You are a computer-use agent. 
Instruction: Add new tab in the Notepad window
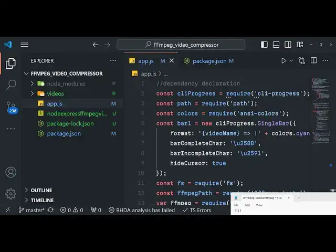pos(299,198)
